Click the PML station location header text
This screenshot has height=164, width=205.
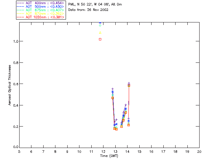coord(95,4)
